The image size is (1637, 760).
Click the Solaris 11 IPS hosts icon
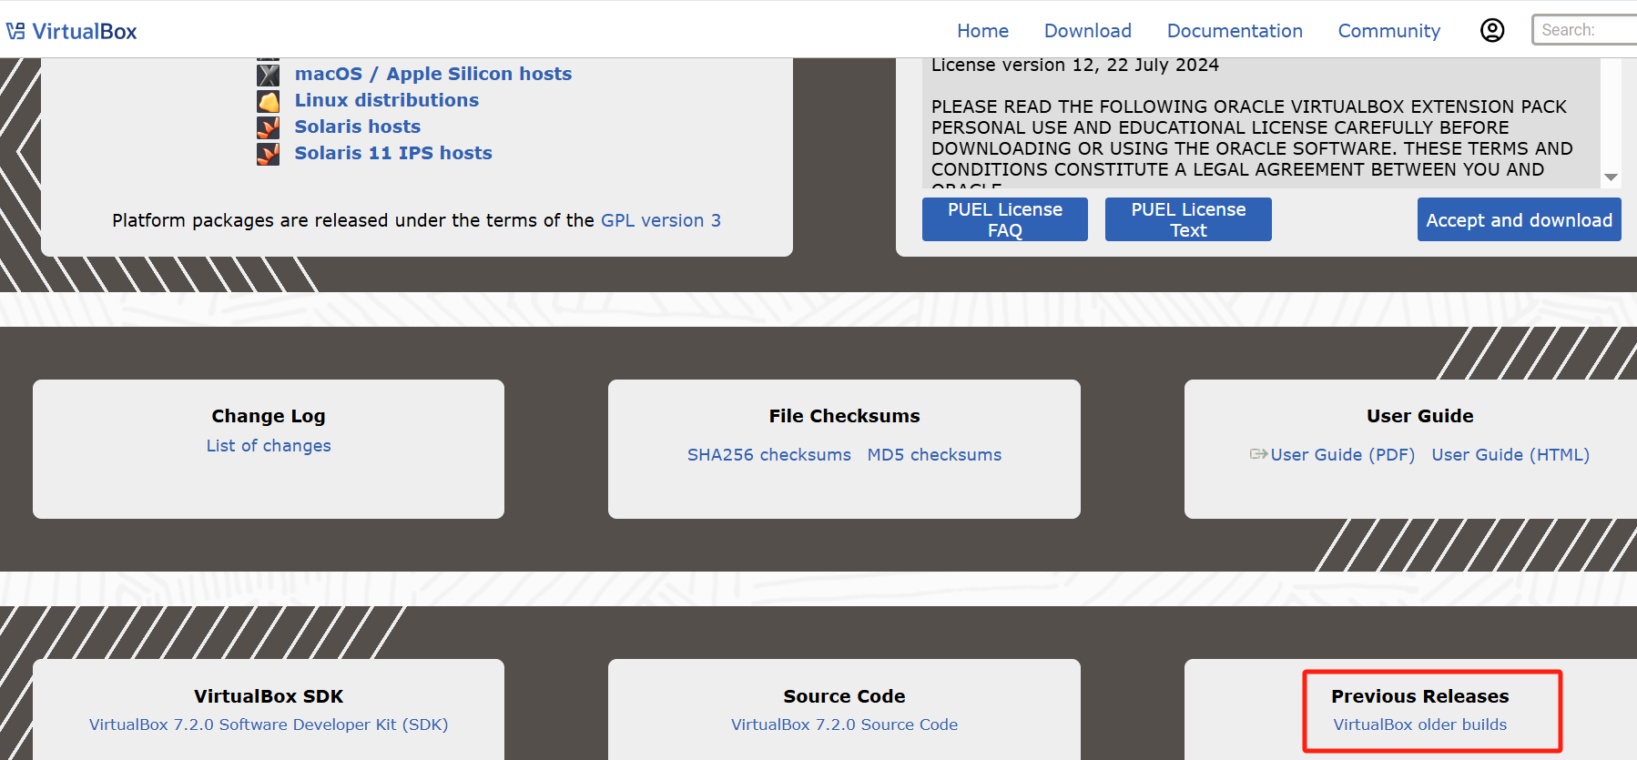(x=268, y=154)
